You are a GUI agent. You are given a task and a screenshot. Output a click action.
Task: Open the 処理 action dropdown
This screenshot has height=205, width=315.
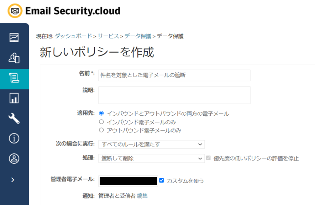pos(151,158)
